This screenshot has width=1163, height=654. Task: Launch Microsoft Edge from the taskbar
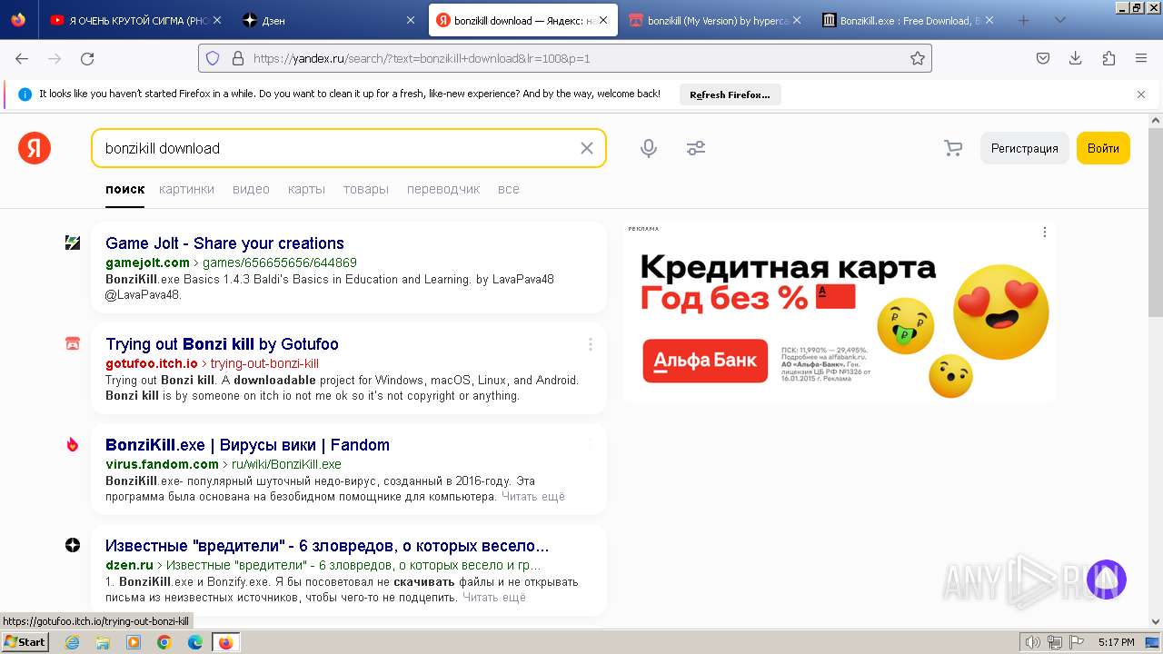[194, 642]
